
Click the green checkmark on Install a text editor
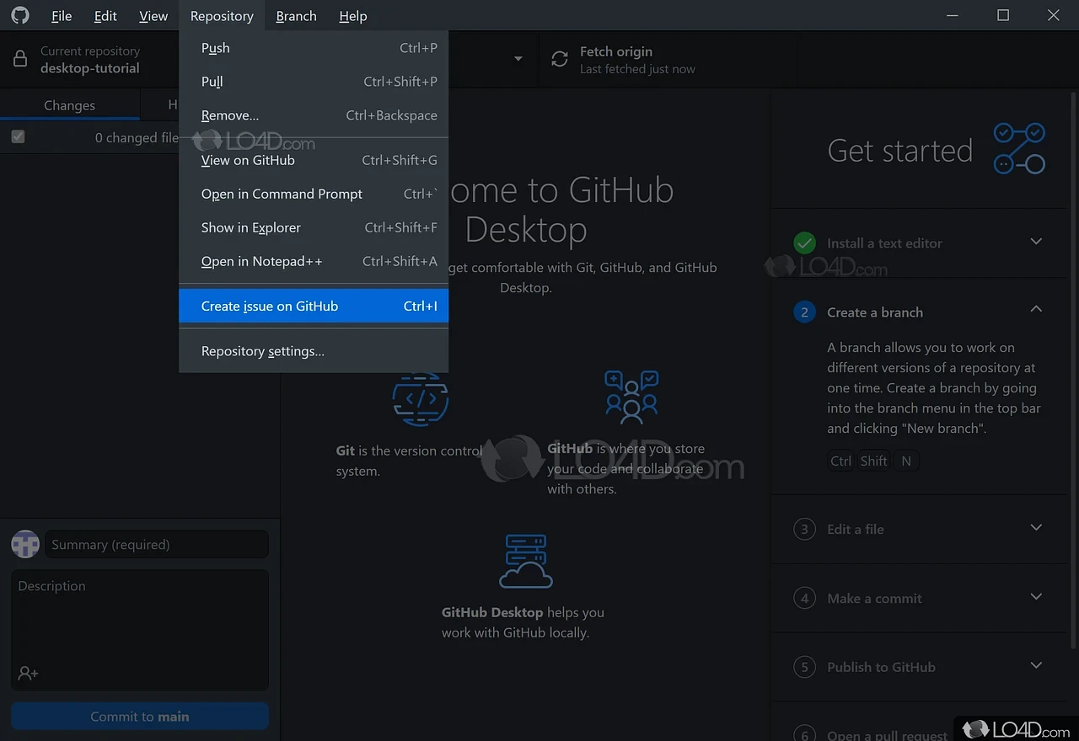tap(804, 243)
